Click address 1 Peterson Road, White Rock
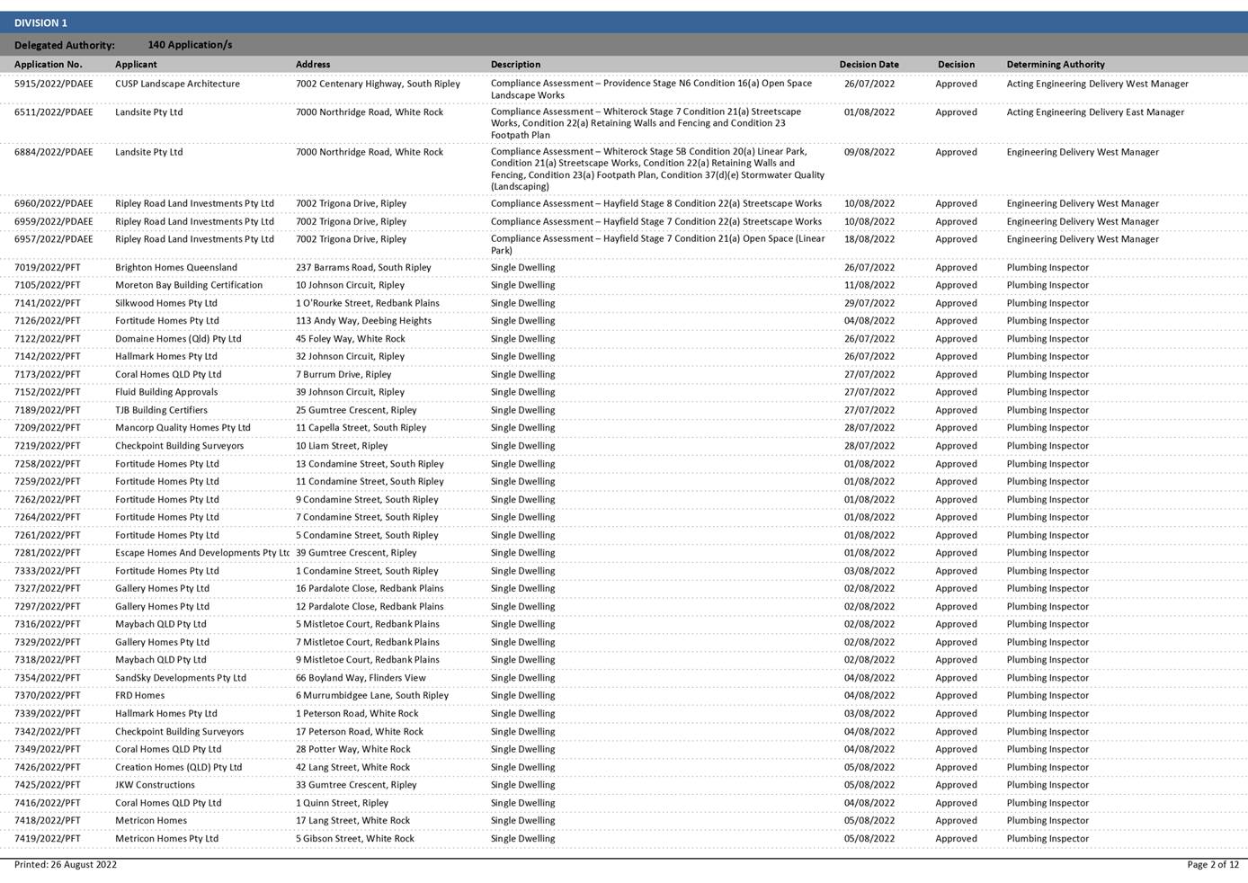Image resolution: width=1248 pixels, height=883 pixels. click(x=357, y=713)
